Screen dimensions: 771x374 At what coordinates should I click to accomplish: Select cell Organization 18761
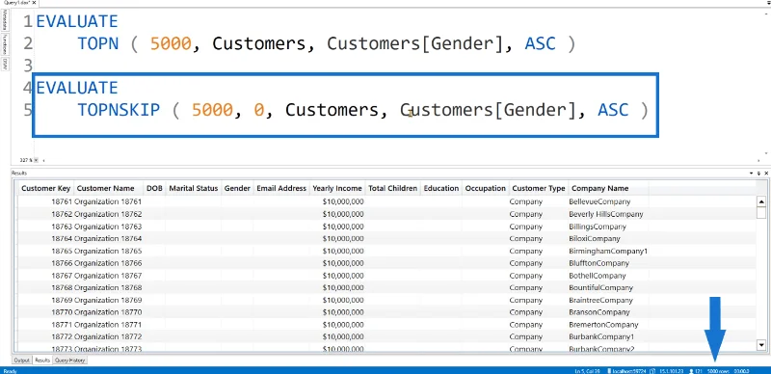pyautogui.click(x=108, y=201)
